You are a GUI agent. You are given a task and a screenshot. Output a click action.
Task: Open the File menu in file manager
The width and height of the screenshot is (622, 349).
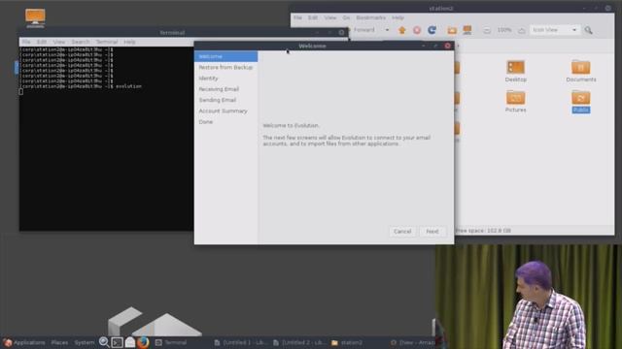coord(297,17)
